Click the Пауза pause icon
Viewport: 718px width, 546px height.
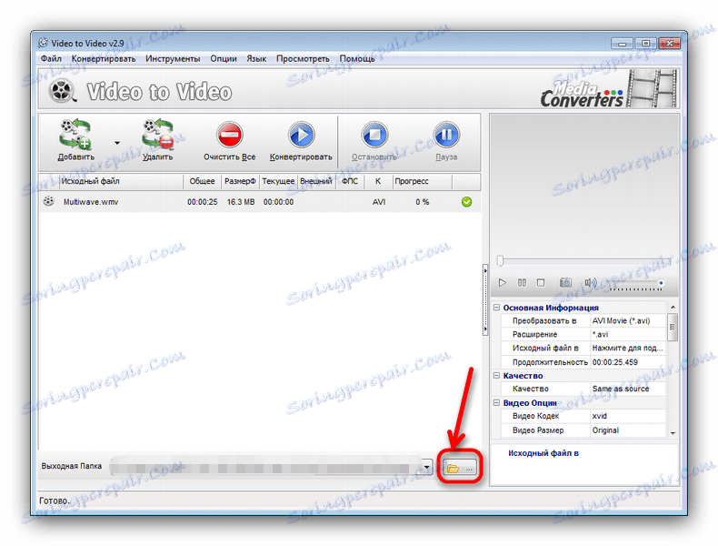point(446,135)
